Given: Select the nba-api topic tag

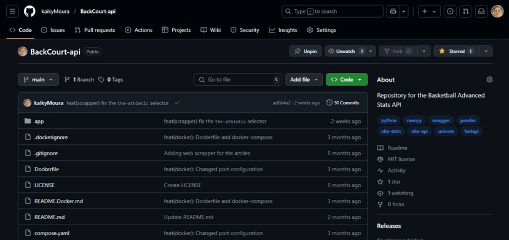Looking at the screenshot, I should point(419,131).
